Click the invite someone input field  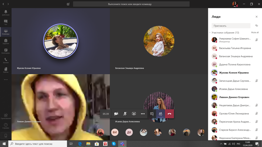pos(231,26)
